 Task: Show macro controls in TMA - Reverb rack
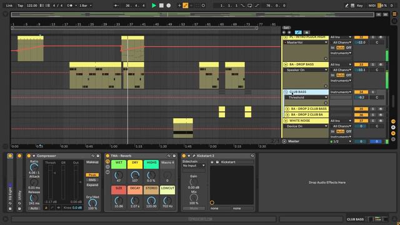point(107,161)
